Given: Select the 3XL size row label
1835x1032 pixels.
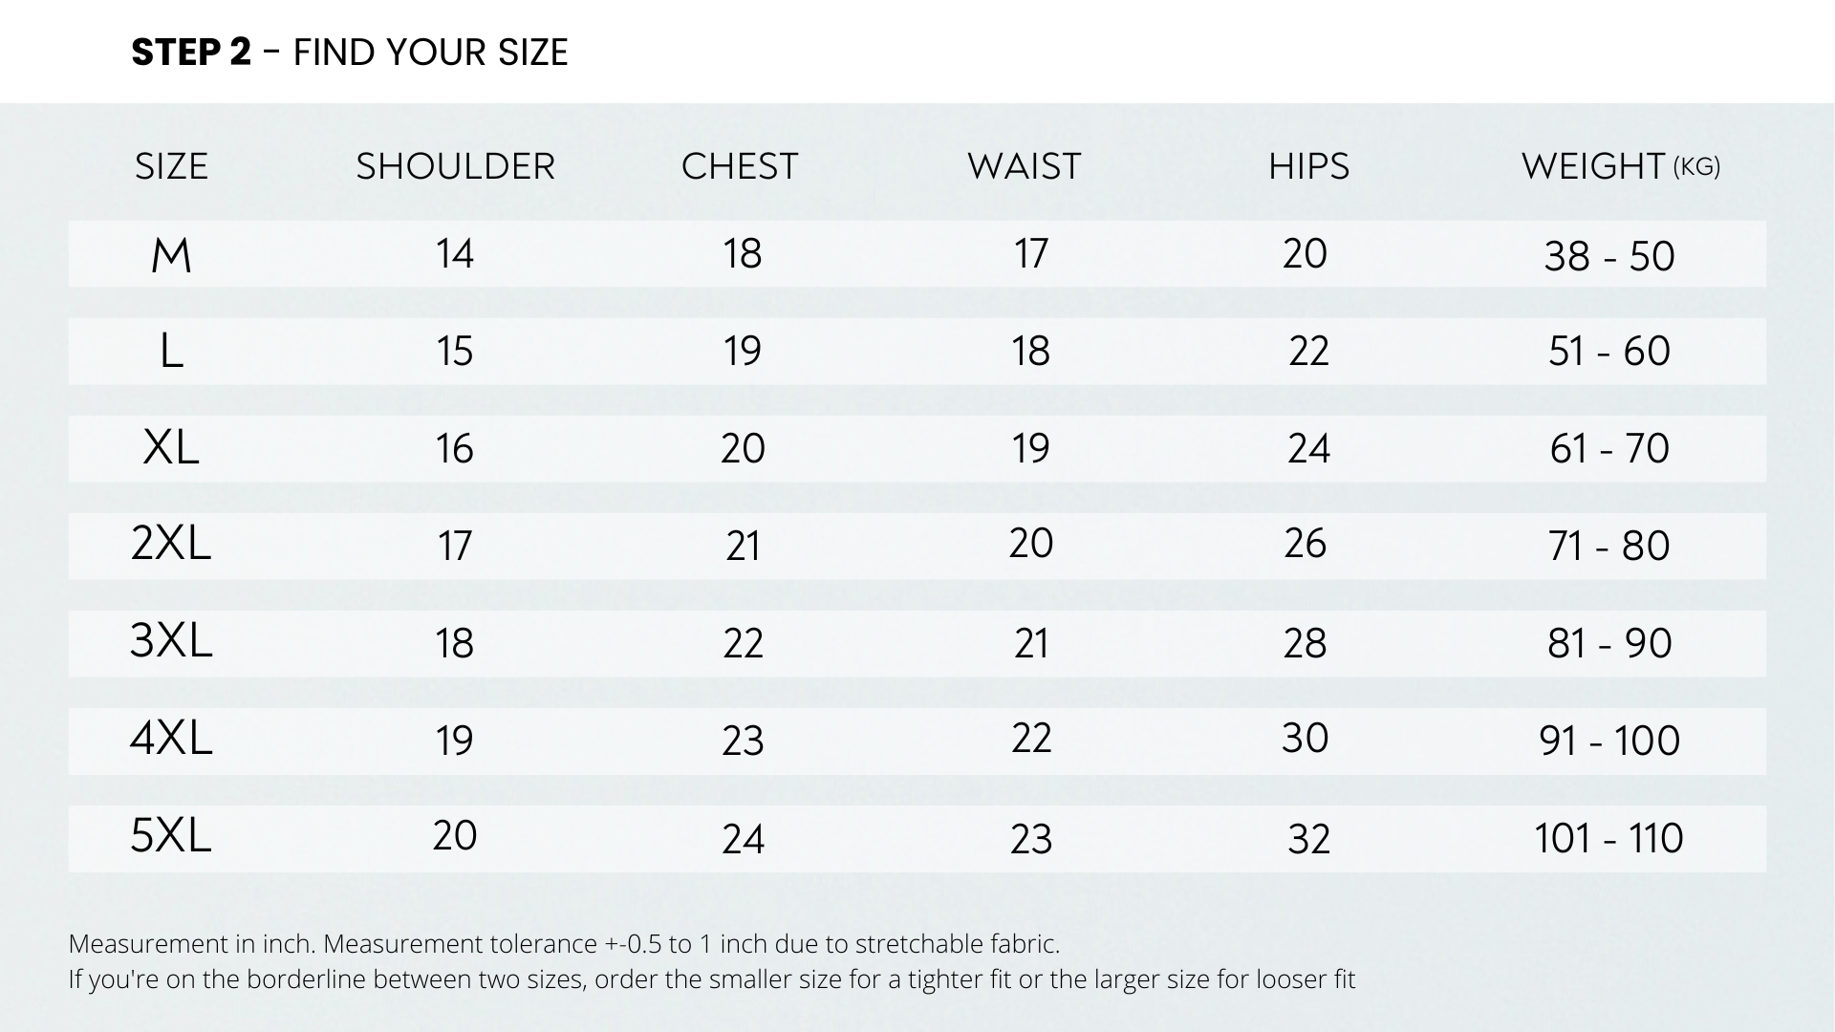Looking at the screenshot, I should click(171, 641).
